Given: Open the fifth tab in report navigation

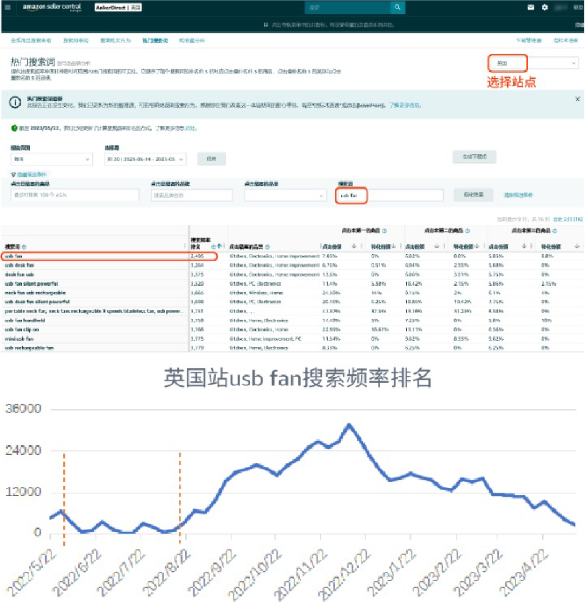Looking at the screenshot, I should (x=192, y=41).
